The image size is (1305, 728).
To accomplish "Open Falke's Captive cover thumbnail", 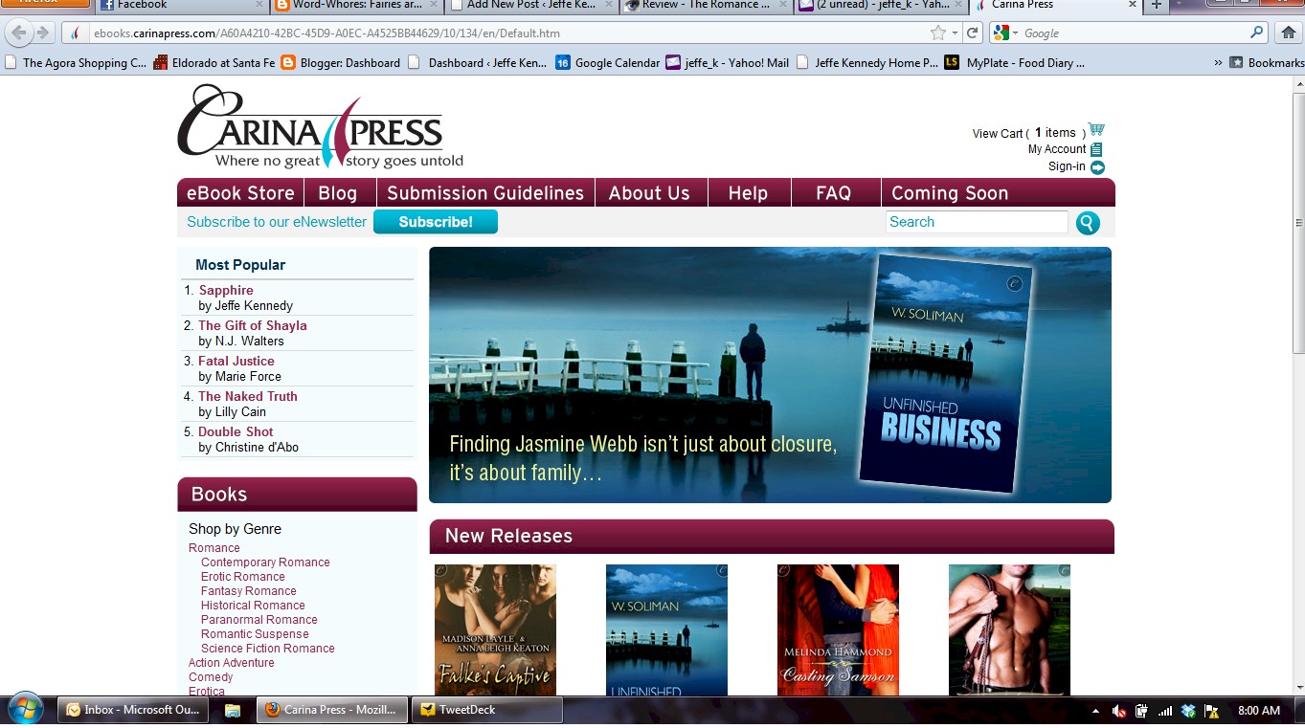I will [495, 629].
